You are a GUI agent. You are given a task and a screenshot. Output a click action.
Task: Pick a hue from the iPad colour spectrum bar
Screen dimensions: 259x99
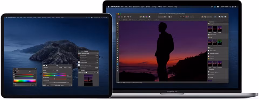(25, 81)
